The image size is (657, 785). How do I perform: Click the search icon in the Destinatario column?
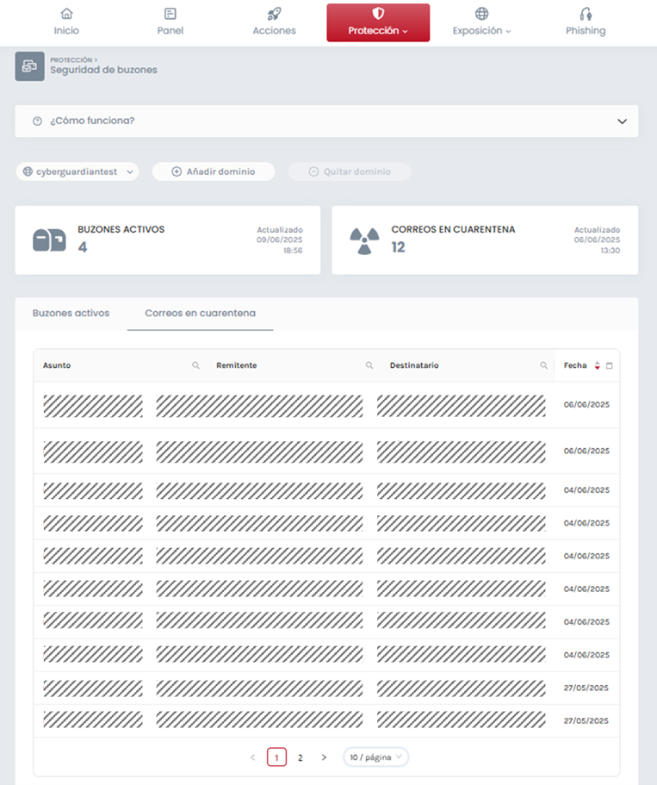[543, 365]
